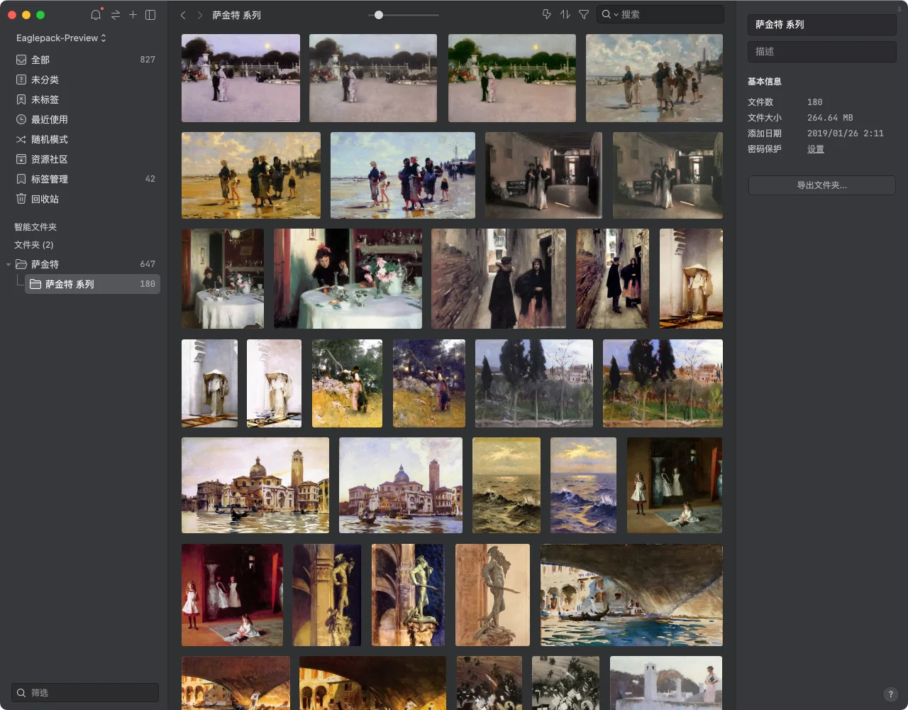
Task: Click the 密码保护 label
Action: point(765,149)
